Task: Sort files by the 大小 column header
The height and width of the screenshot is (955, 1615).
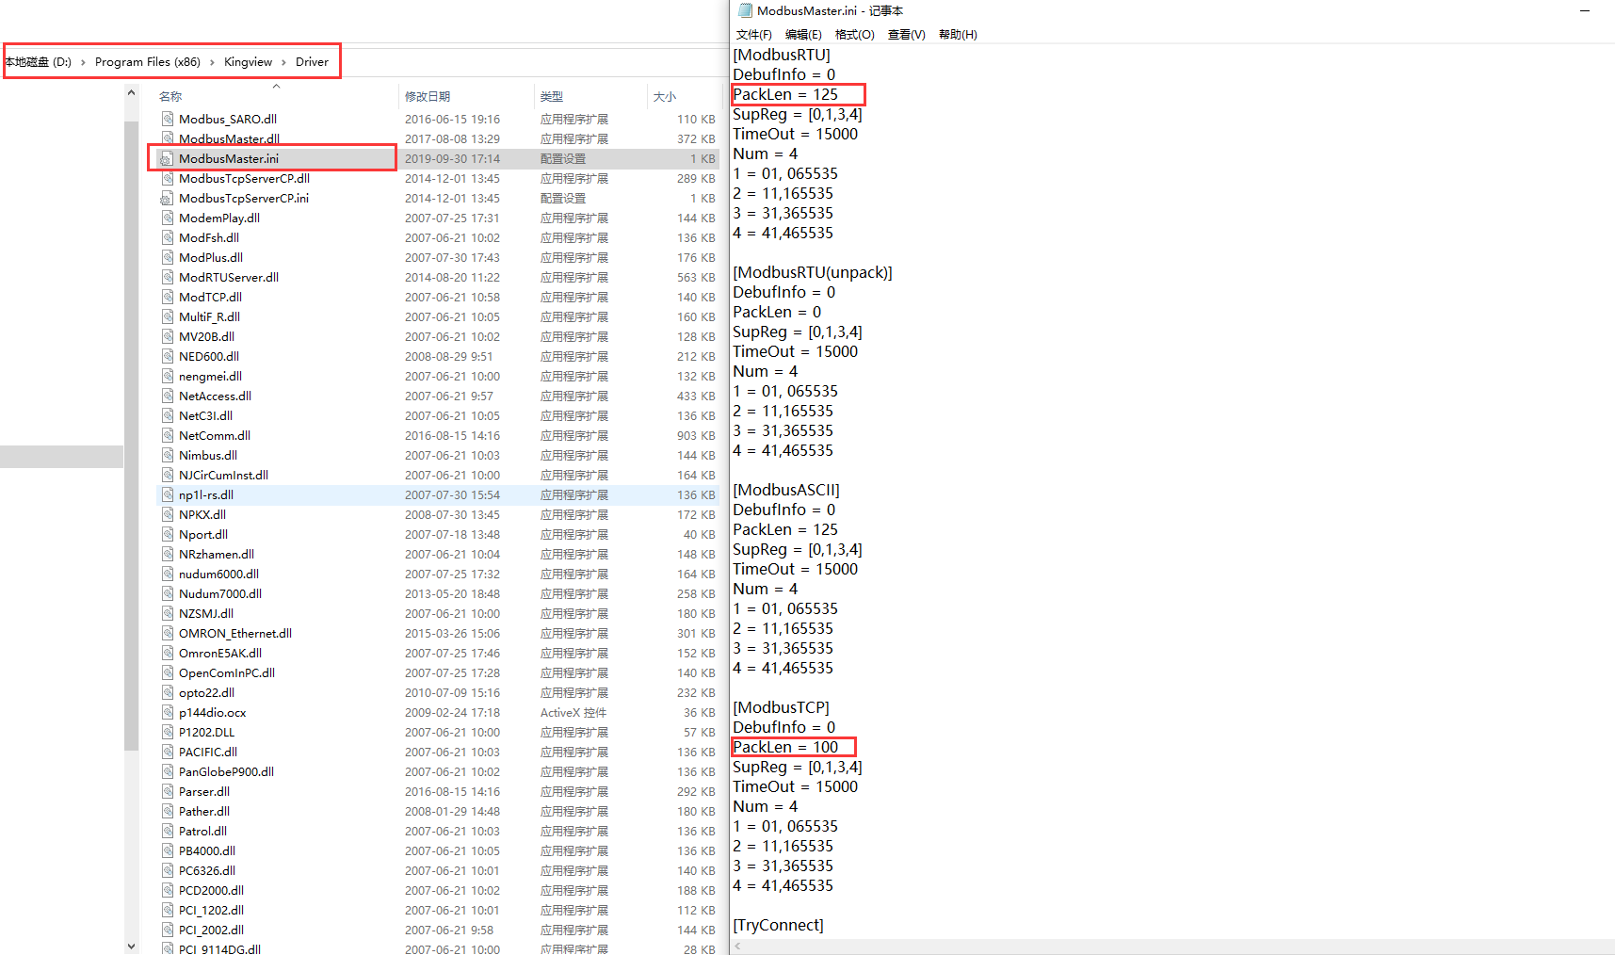Action: pyautogui.click(x=665, y=97)
